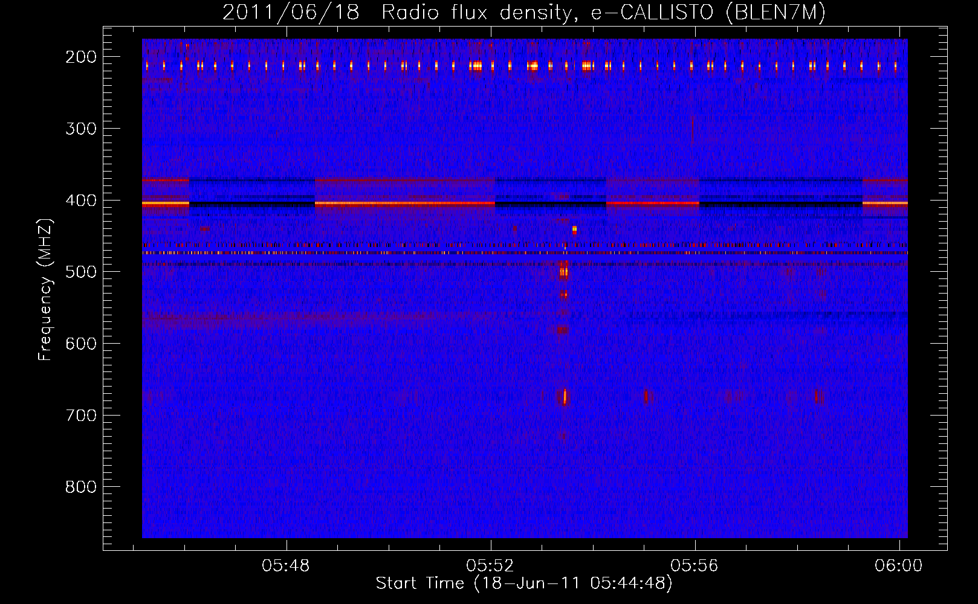Select the 600 frequency tick label

pos(81,344)
